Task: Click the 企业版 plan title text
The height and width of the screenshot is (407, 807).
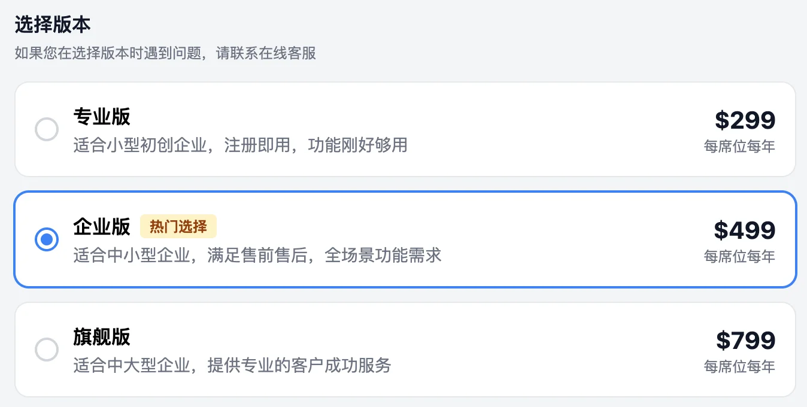Action: (101, 227)
